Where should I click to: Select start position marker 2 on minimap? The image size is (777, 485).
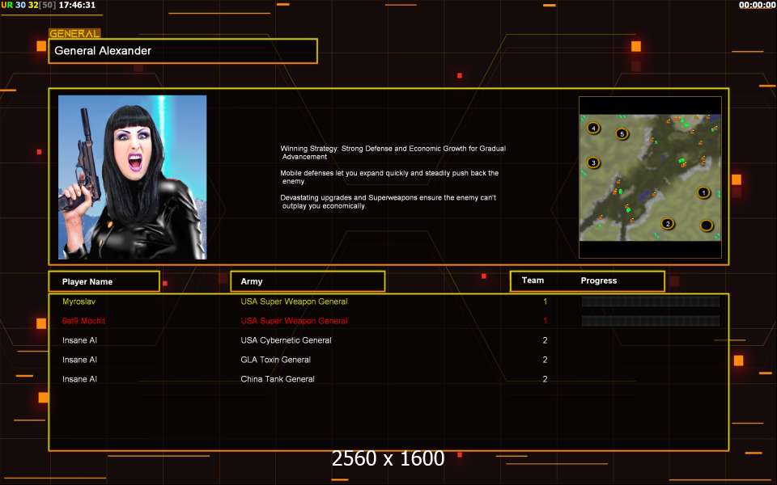[668, 224]
